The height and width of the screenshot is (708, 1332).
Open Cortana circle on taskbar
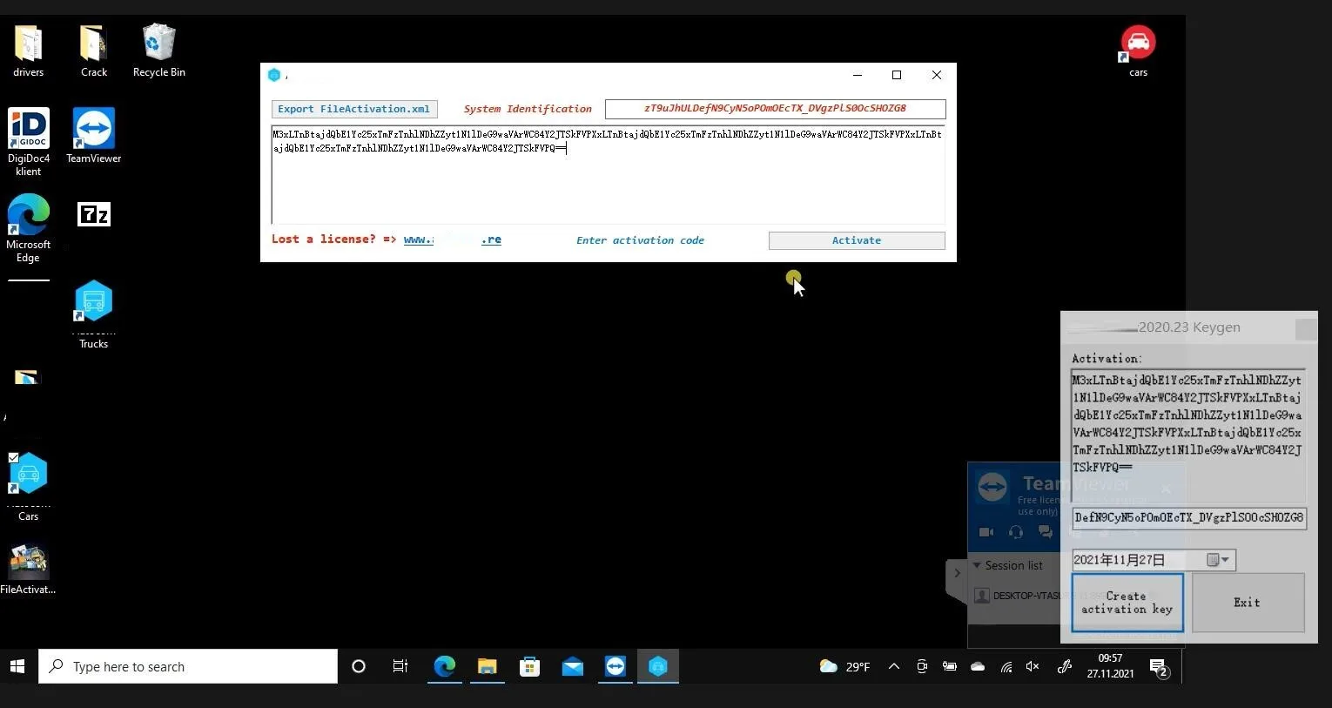coord(358,666)
